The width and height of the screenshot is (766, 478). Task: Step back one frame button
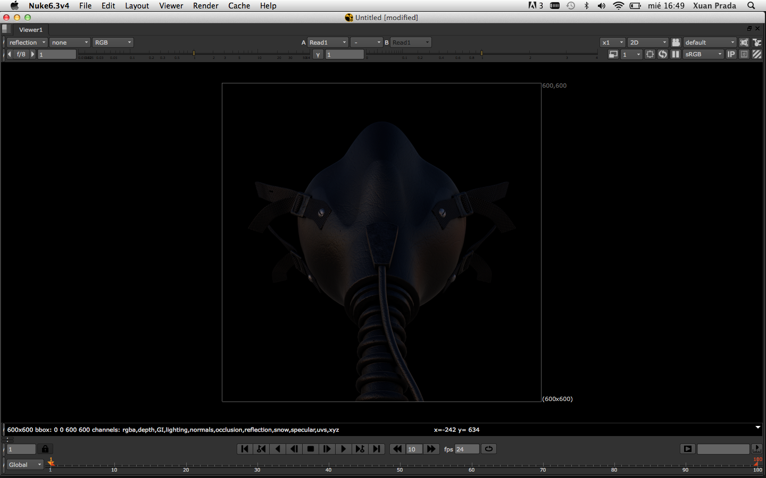click(294, 449)
